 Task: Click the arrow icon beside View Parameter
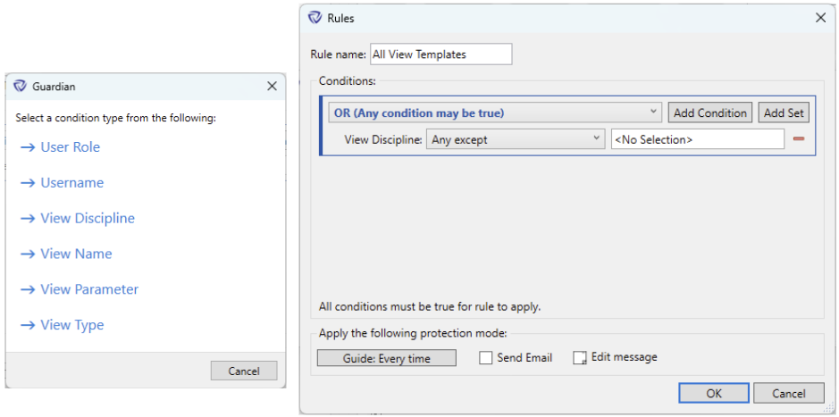pyautogui.click(x=28, y=290)
